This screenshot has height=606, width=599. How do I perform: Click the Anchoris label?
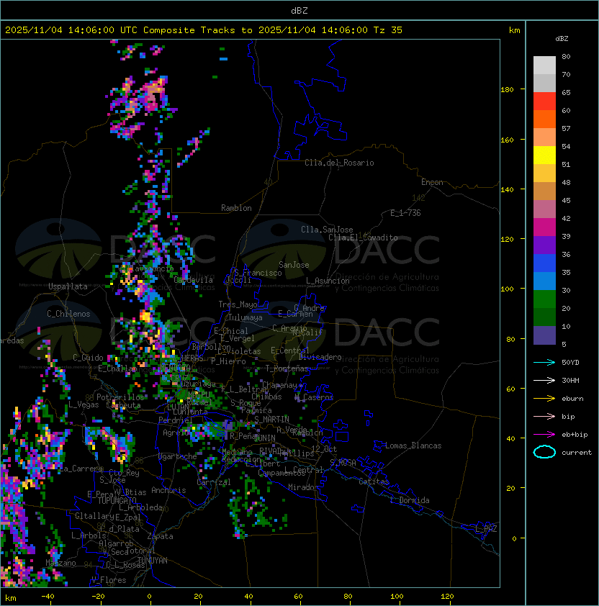pos(168,490)
